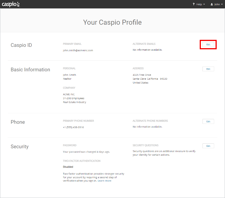Select the ACME INC company name
Screen dimensions: 225x198
click(69, 94)
